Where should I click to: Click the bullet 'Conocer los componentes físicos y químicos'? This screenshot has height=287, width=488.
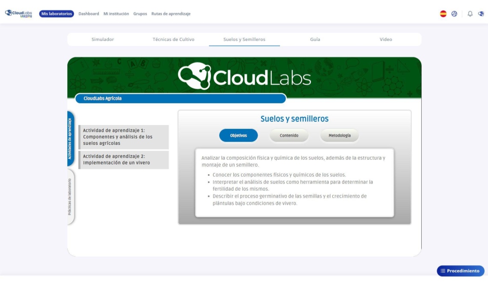coord(279,175)
